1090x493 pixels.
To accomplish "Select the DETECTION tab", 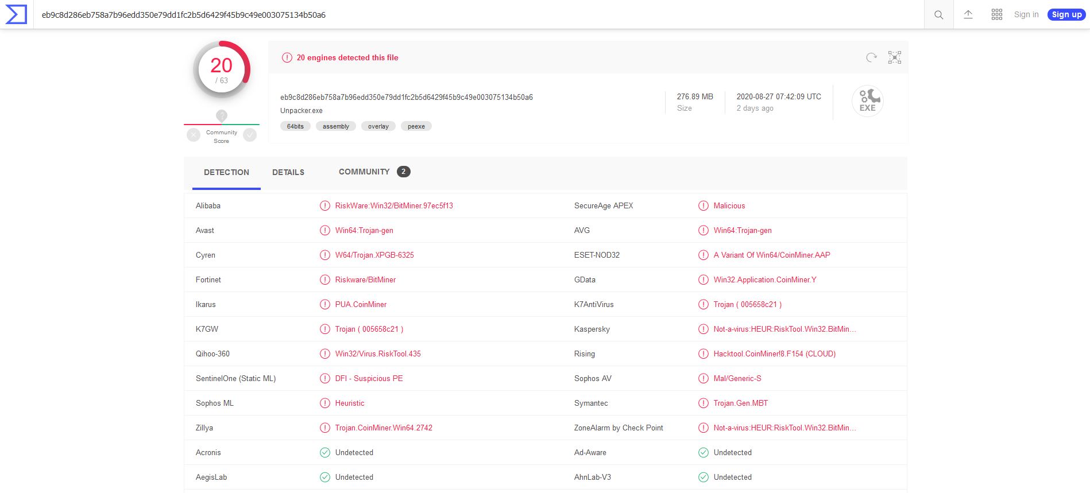I will click(x=226, y=172).
